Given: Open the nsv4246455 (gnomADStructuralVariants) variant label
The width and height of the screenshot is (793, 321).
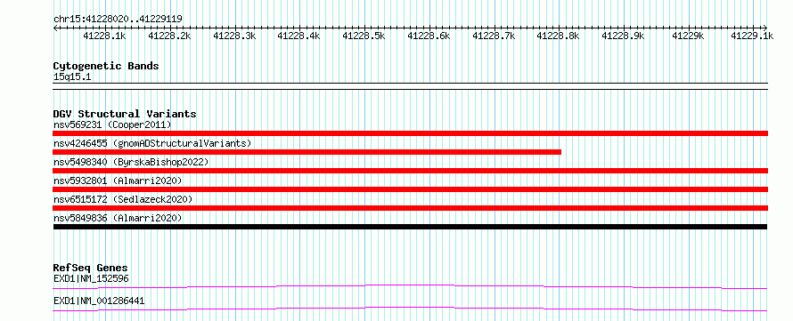Looking at the screenshot, I should pyautogui.click(x=152, y=143).
